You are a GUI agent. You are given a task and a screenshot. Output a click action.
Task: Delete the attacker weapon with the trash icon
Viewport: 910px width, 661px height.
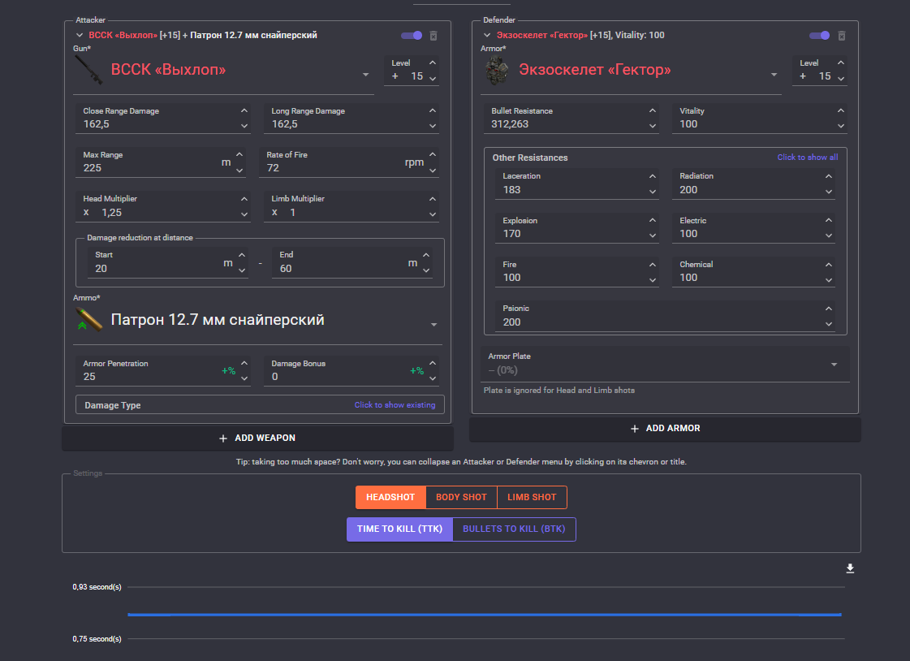point(433,36)
